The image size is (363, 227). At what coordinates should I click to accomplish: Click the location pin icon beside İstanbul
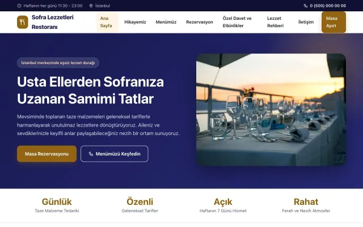[91, 6]
